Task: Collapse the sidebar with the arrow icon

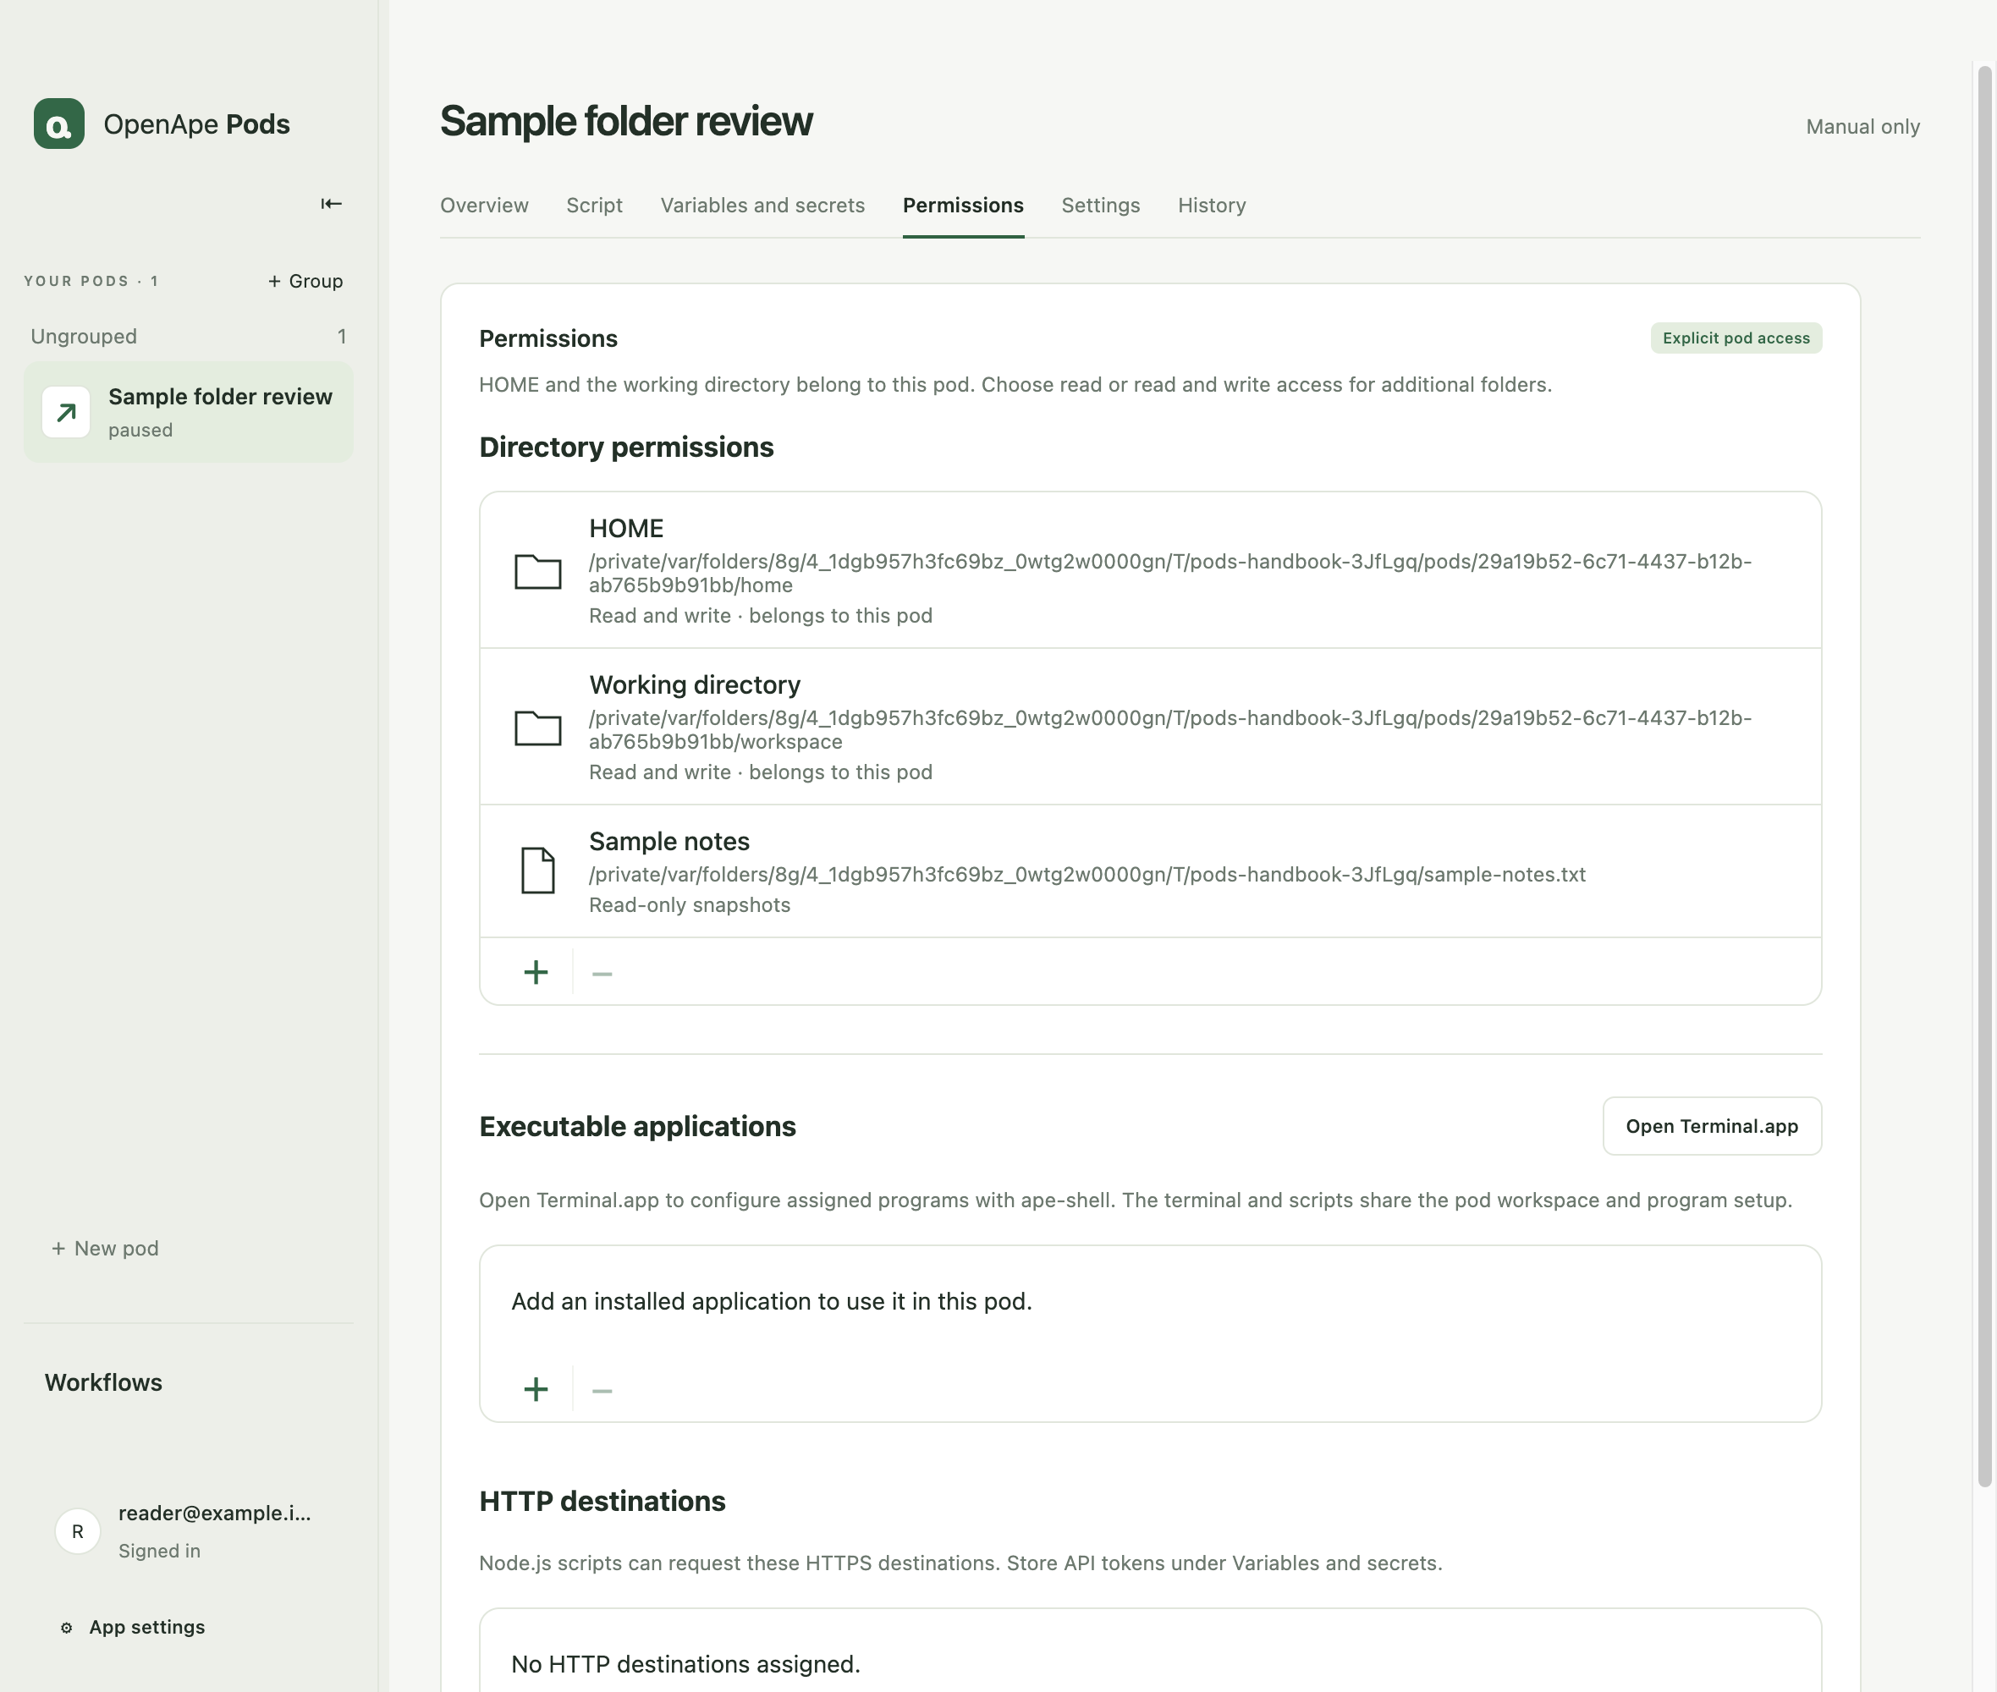Action: click(331, 203)
